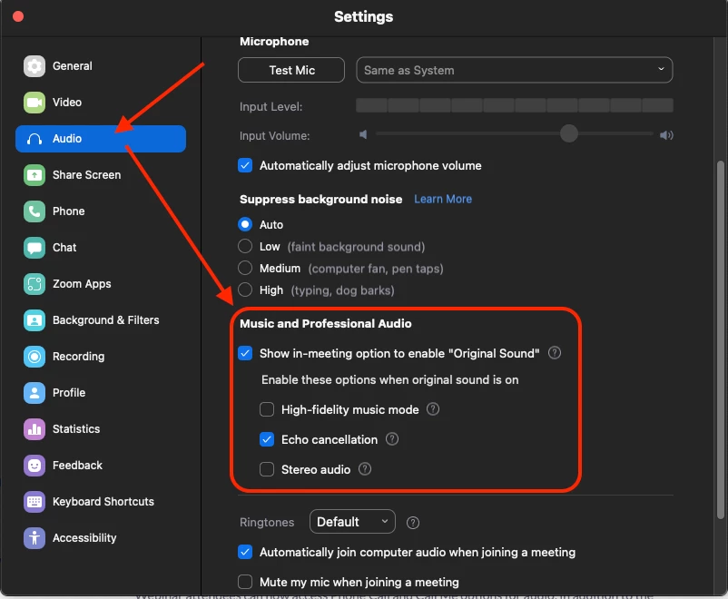Viewport: 728px width, 599px height.
Task: Click the Share Screen green arrow icon
Action: pos(34,175)
